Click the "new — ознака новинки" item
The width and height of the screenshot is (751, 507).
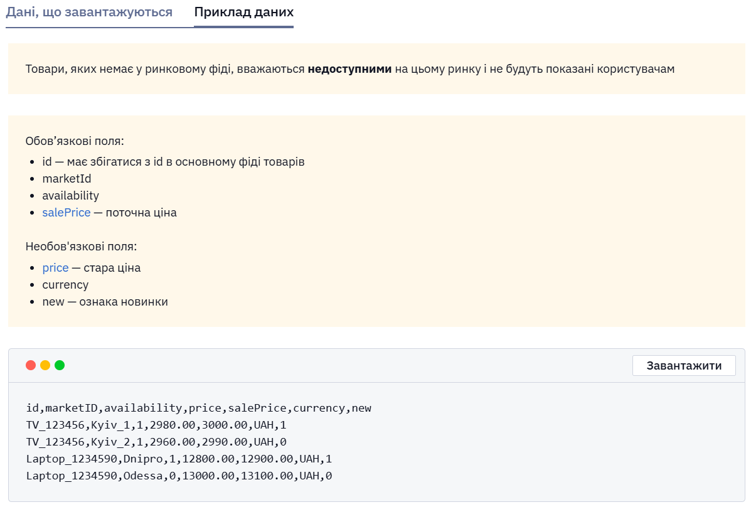(105, 302)
